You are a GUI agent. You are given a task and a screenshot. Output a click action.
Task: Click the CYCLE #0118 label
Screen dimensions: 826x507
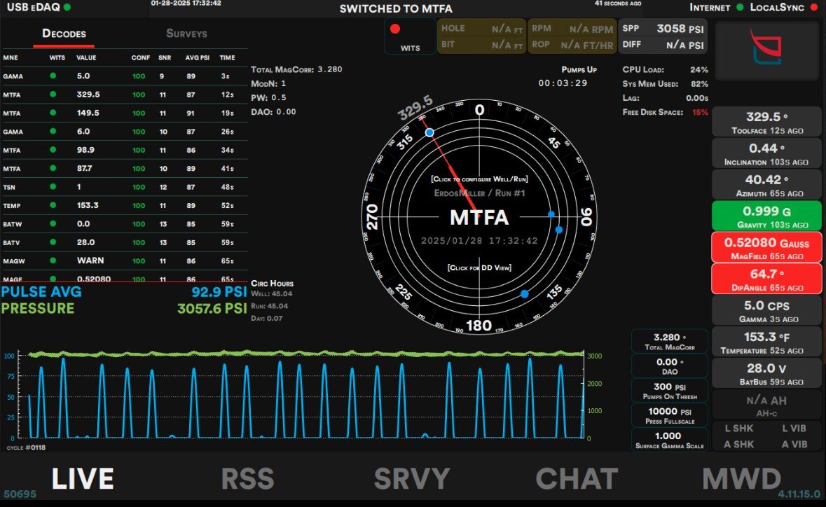26,447
